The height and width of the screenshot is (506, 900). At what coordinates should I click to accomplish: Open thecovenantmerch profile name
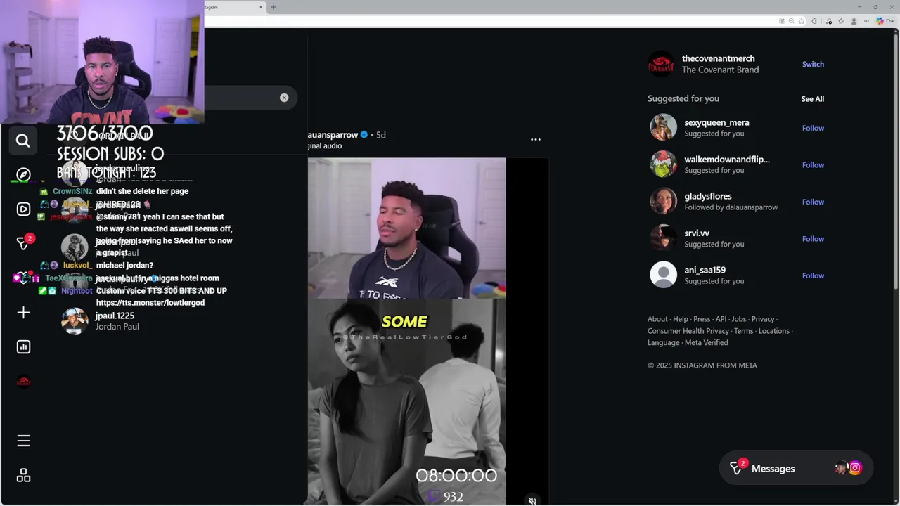(718, 58)
